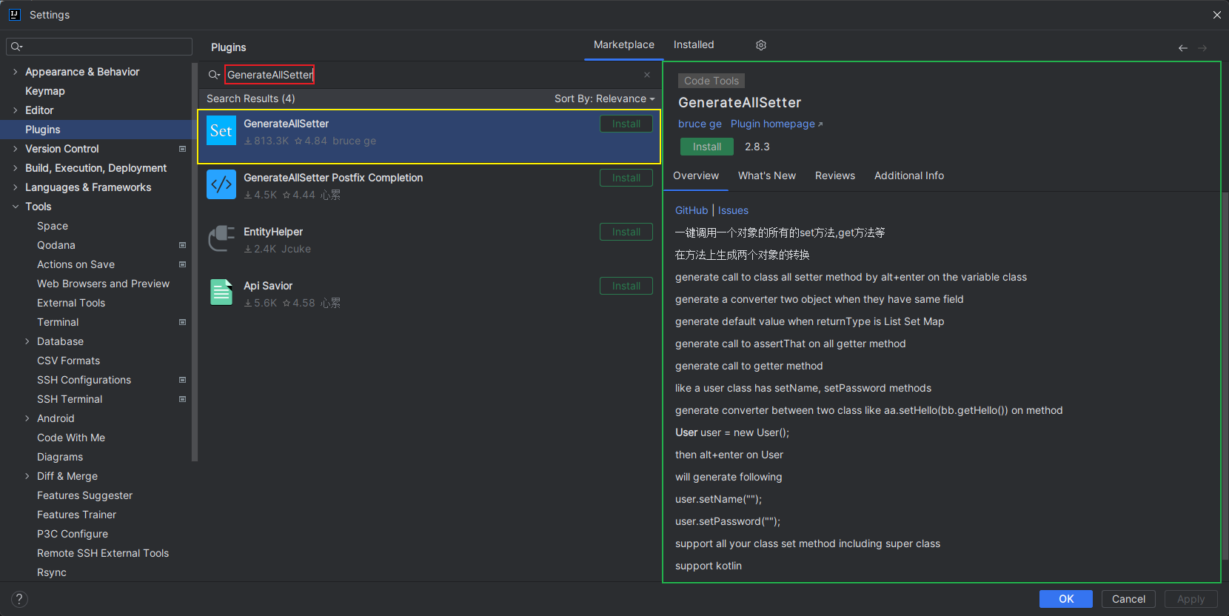Click the plugins settings gear icon
The image size is (1229, 616).
(760, 45)
